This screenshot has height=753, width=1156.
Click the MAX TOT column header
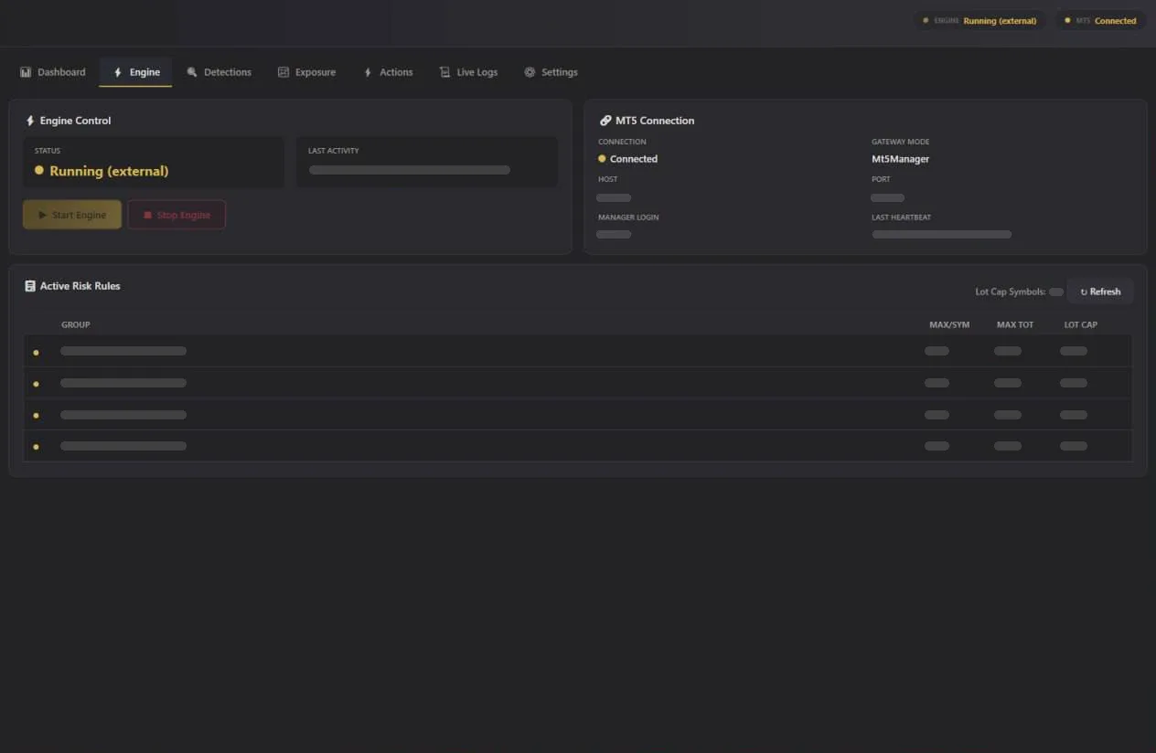coord(1015,324)
